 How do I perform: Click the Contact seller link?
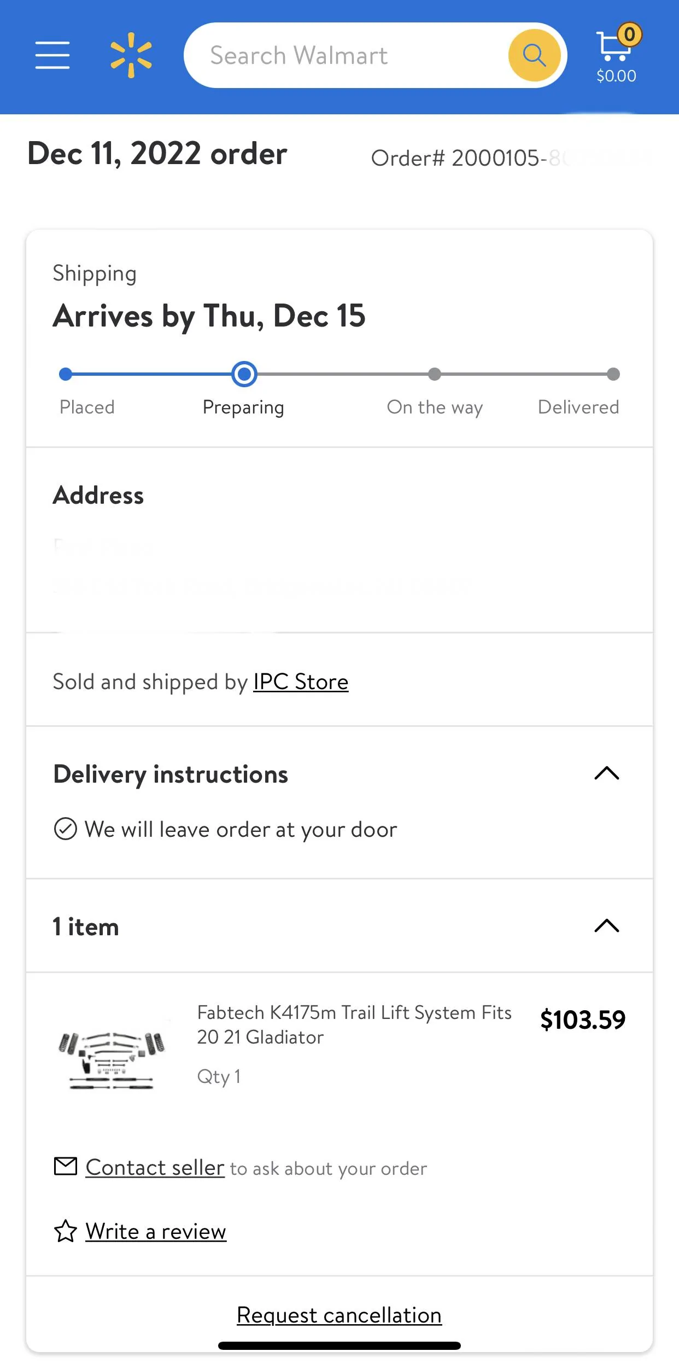point(155,1167)
